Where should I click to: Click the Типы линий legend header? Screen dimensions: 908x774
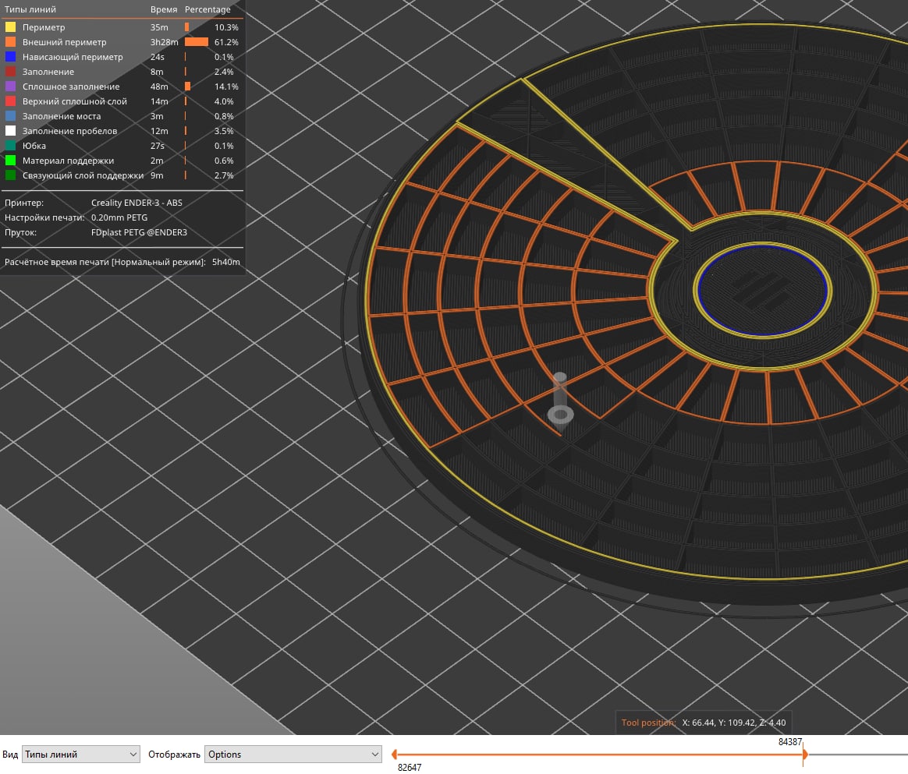(30, 9)
